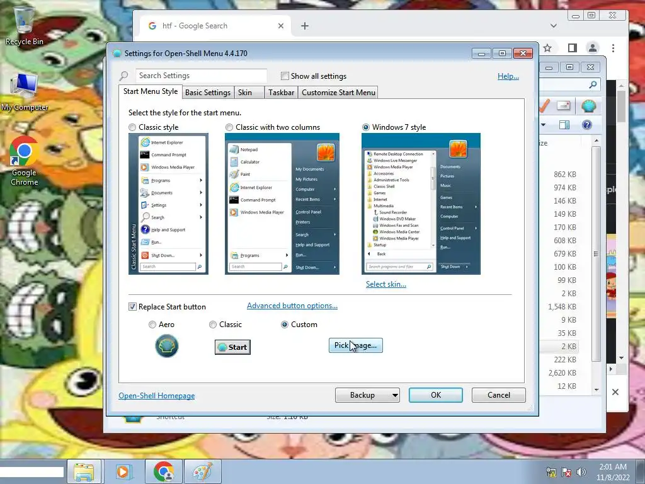Visit the Open-Shell Homepage link

[157, 396]
